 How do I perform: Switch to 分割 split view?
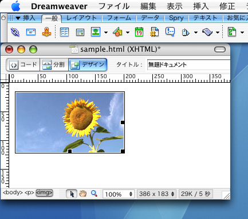54,65
